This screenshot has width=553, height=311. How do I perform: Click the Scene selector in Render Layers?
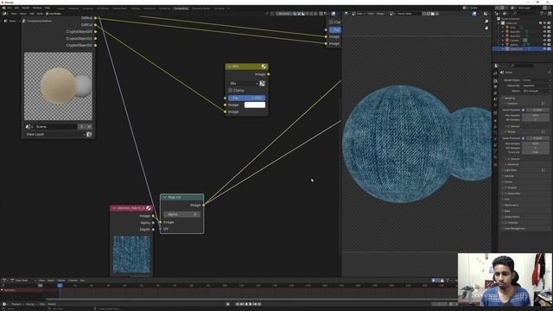coord(54,127)
